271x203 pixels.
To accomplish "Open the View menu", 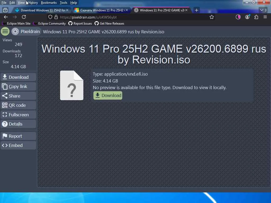I will pos(21,3).
